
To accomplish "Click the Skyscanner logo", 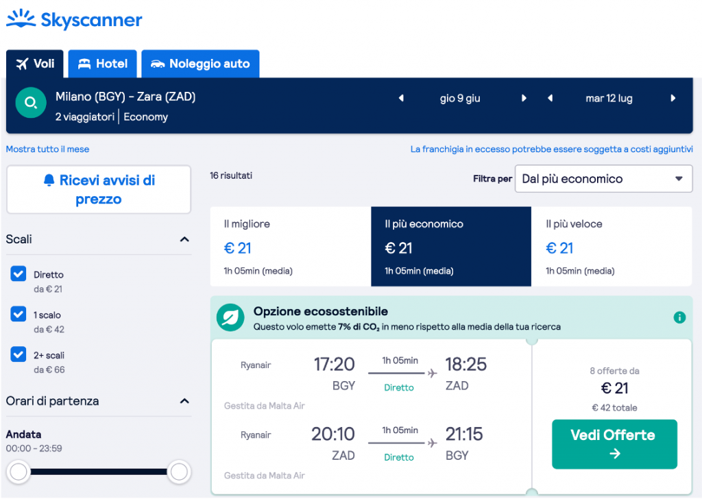I will click(x=74, y=21).
